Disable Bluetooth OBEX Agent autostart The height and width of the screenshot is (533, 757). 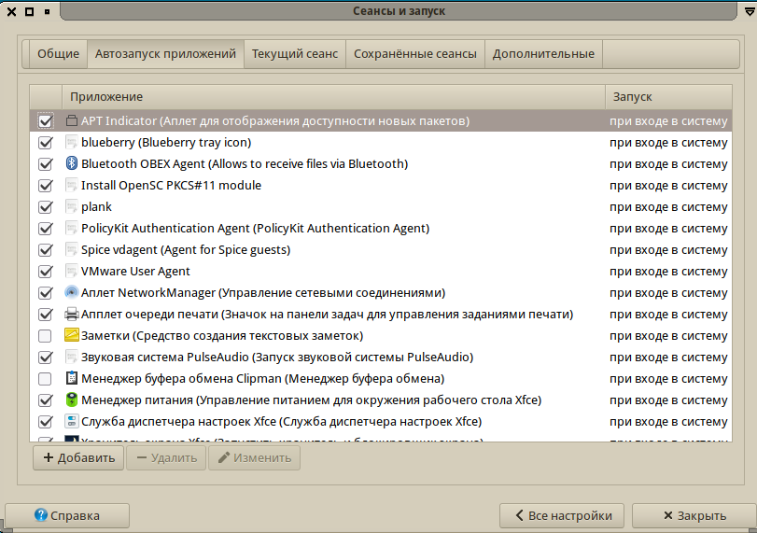click(x=46, y=163)
